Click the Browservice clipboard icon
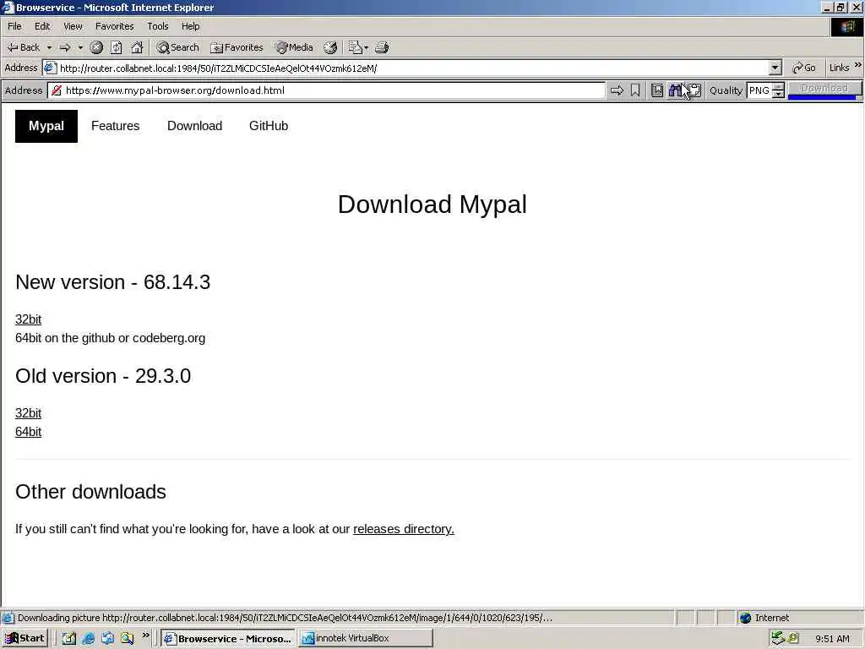 [694, 90]
